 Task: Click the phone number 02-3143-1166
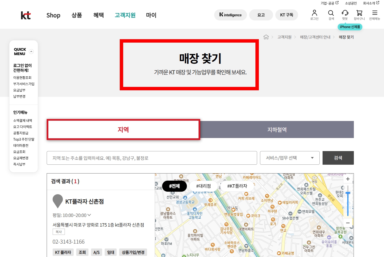(x=69, y=242)
